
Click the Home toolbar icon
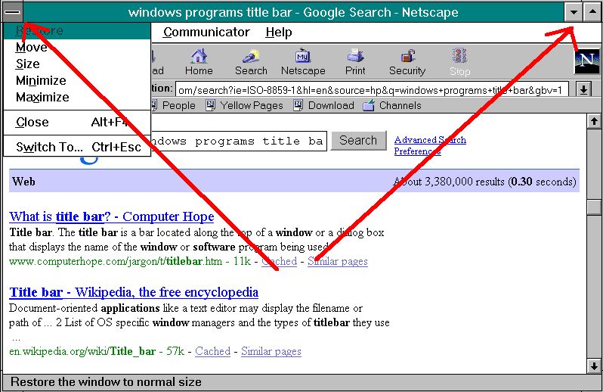[x=199, y=62]
